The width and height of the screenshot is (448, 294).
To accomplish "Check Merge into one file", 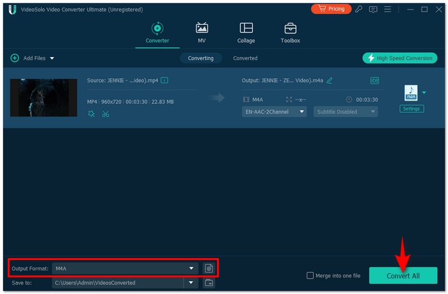I will tap(310, 275).
